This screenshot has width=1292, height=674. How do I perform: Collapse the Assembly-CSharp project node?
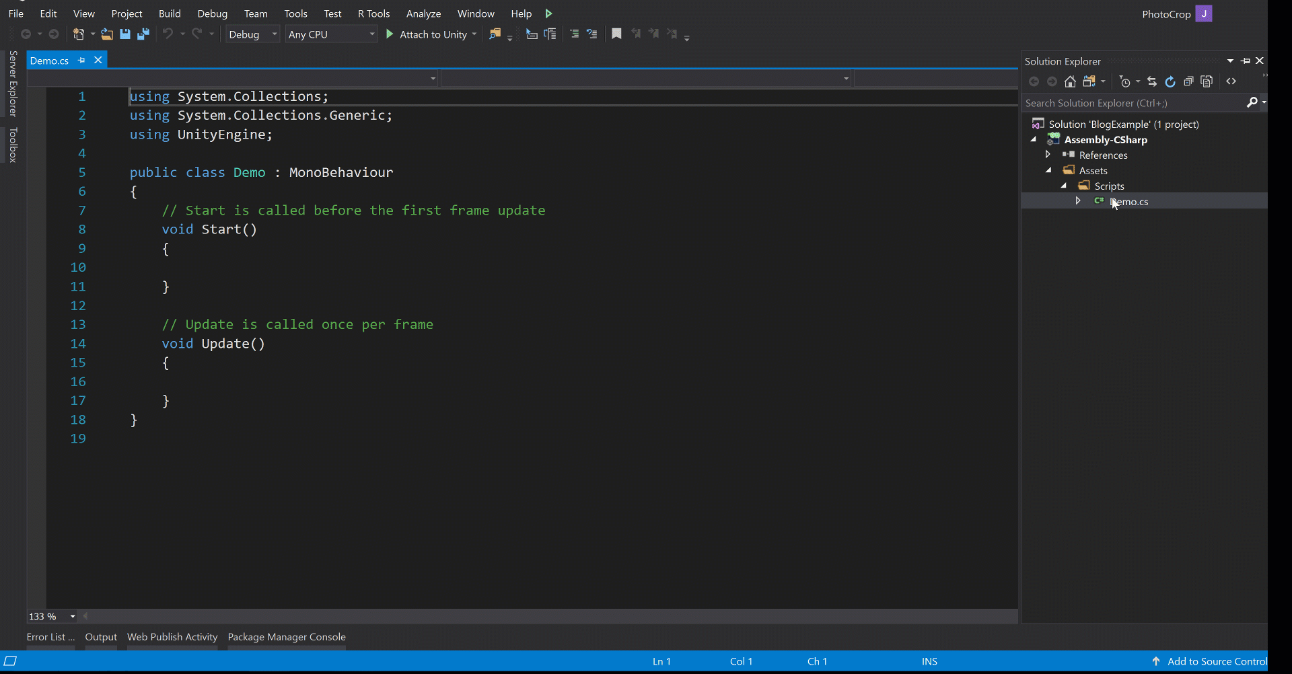[x=1034, y=139]
